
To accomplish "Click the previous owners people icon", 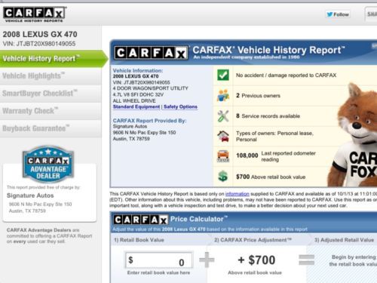I will (223, 96).
